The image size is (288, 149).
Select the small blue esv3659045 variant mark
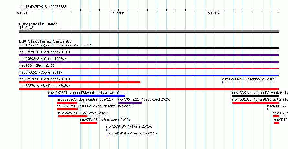point(223,82)
